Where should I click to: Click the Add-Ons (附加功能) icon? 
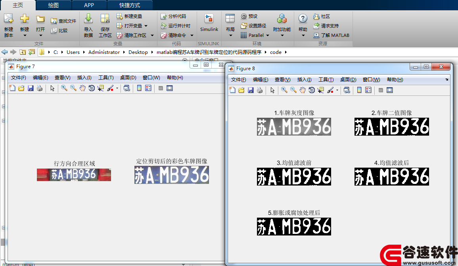click(x=282, y=19)
